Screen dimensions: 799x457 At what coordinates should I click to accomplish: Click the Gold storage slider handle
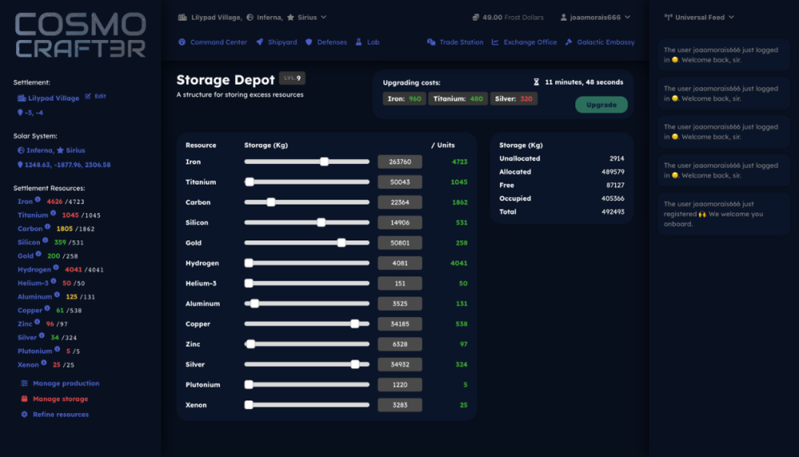click(341, 243)
